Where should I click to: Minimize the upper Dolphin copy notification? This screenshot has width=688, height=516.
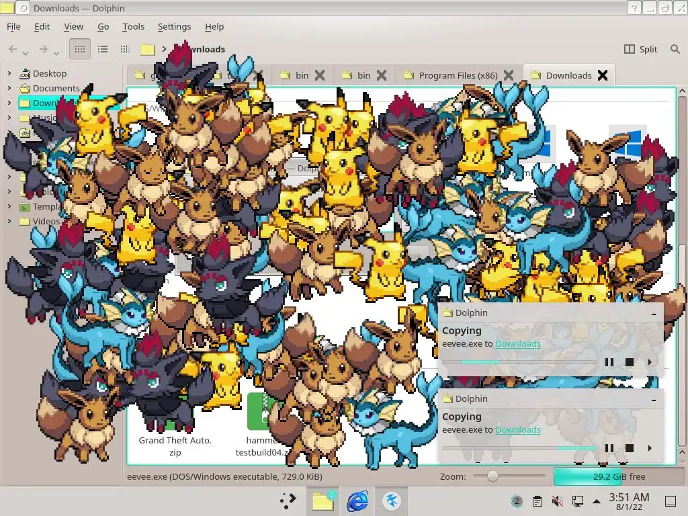click(x=654, y=314)
